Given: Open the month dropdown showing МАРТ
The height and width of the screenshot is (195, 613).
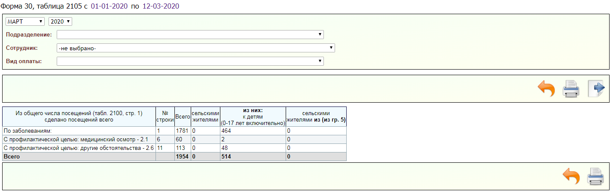Looking at the screenshot, I should coord(25,21).
